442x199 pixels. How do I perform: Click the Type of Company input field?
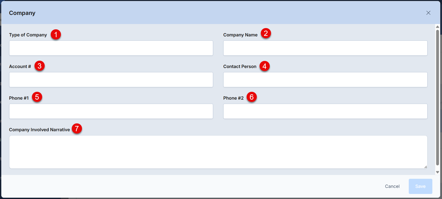(x=111, y=48)
